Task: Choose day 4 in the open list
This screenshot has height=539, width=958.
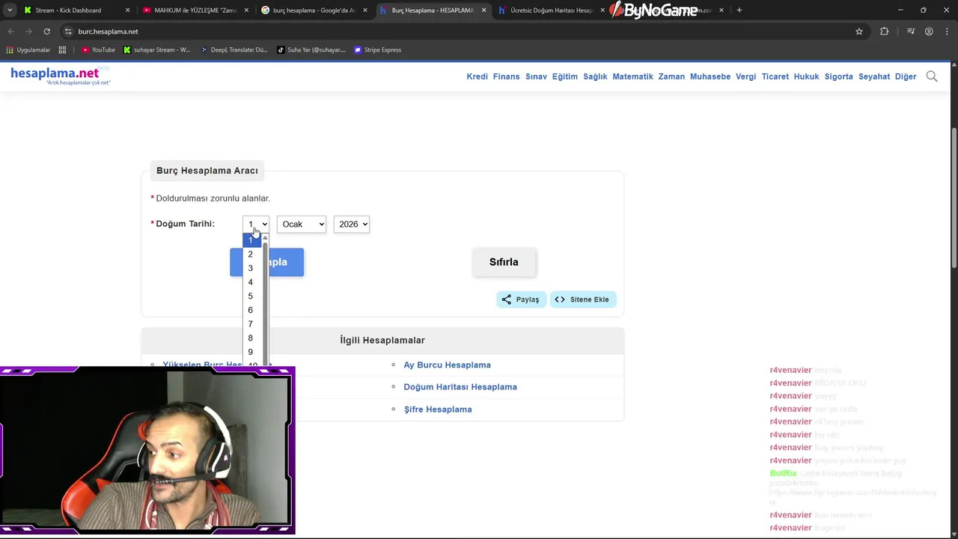Action: point(253,282)
